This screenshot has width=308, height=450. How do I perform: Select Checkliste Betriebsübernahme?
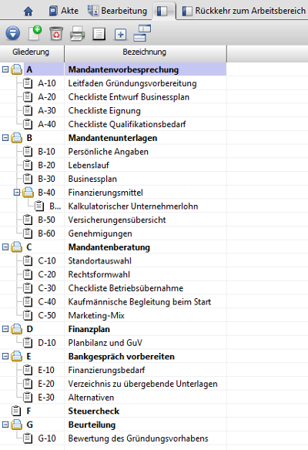(126, 288)
